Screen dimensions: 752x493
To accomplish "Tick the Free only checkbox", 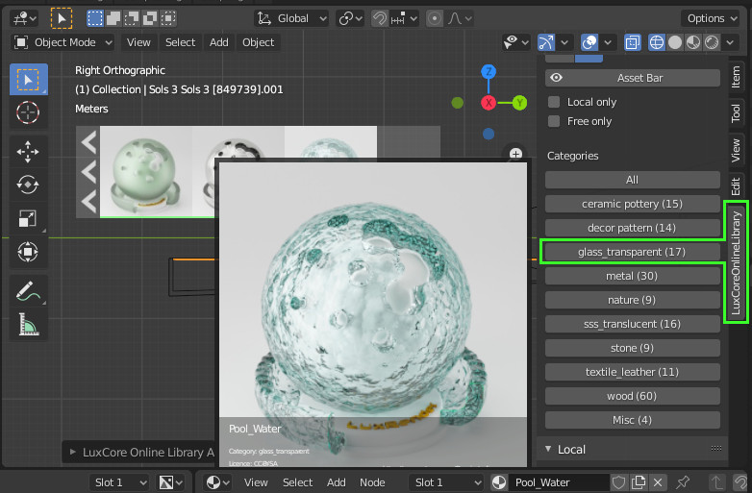I will coord(554,121).
